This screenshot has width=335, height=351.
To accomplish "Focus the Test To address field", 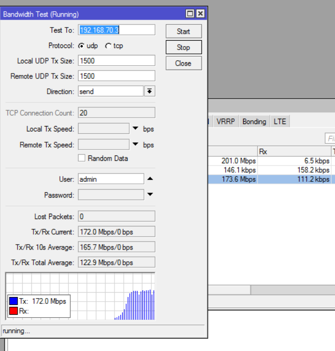I will pyautogui.click(x=116, y=30).
